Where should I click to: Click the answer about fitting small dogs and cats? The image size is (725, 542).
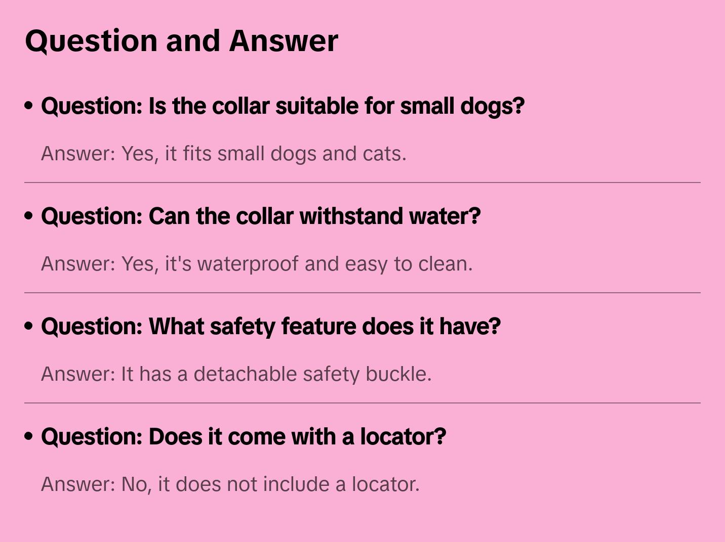(223, 154)
